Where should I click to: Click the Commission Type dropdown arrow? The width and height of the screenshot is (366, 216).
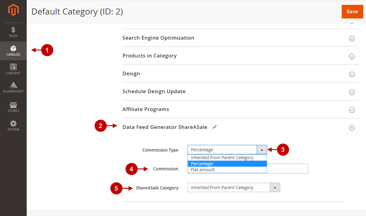click(262, 150)
